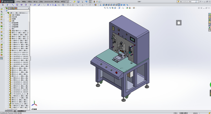Viewport: 211px width, 114px height.
Task: Collapse the top-level assembly tree node
Action: tap(6, 13)
